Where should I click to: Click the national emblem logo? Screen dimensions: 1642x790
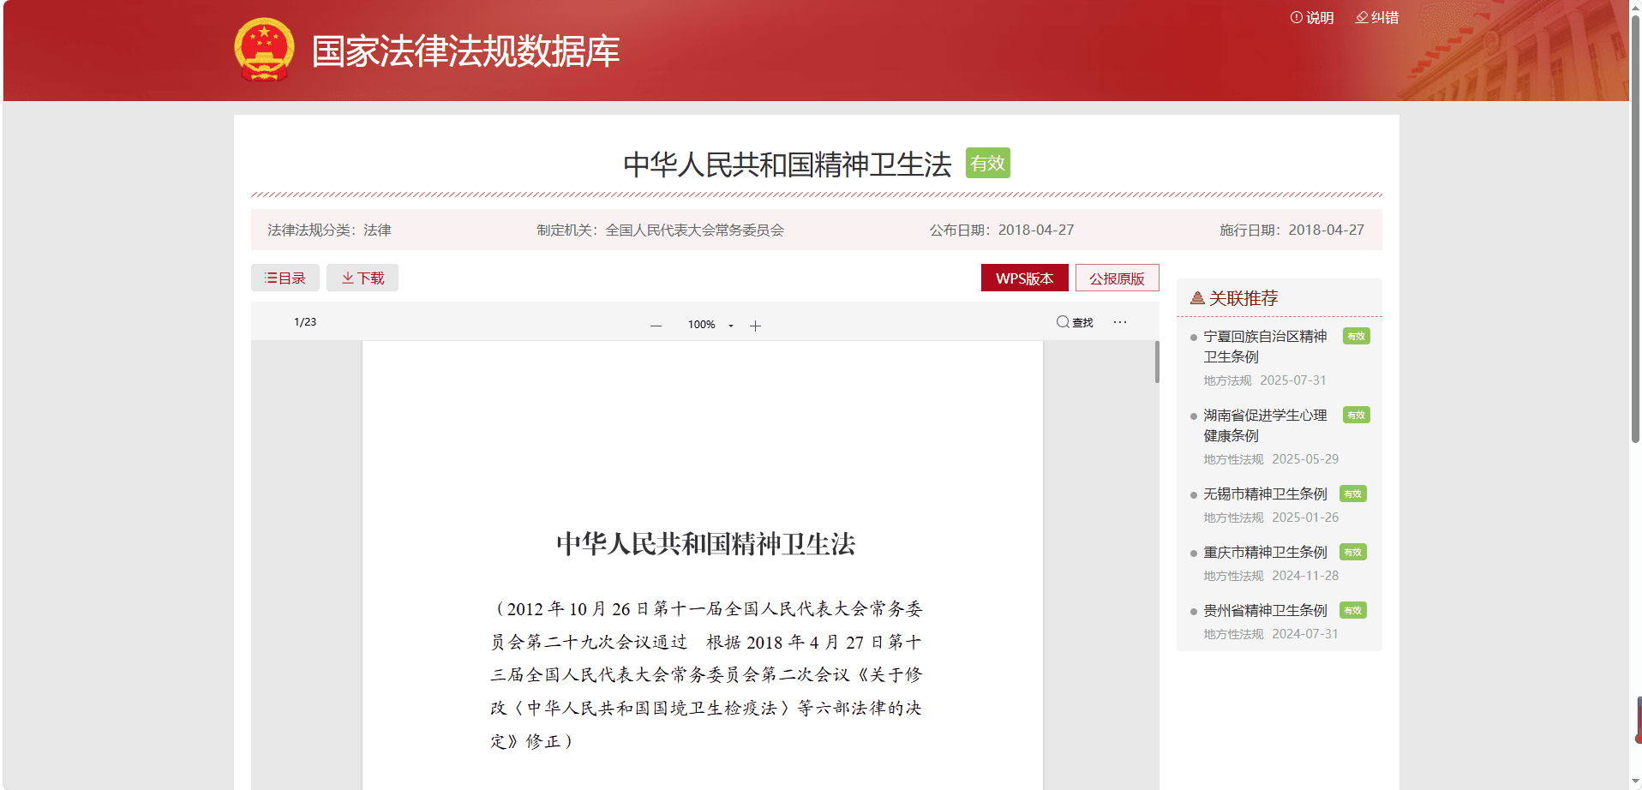[264, 50]
